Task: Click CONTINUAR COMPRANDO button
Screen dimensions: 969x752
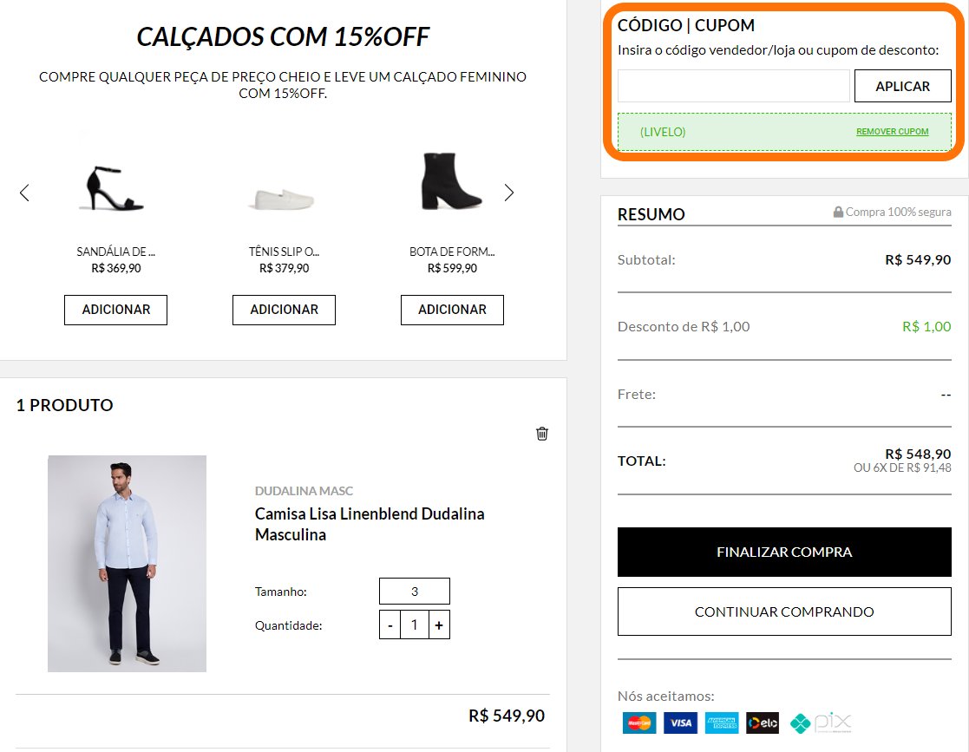Action: pos(784,611)
